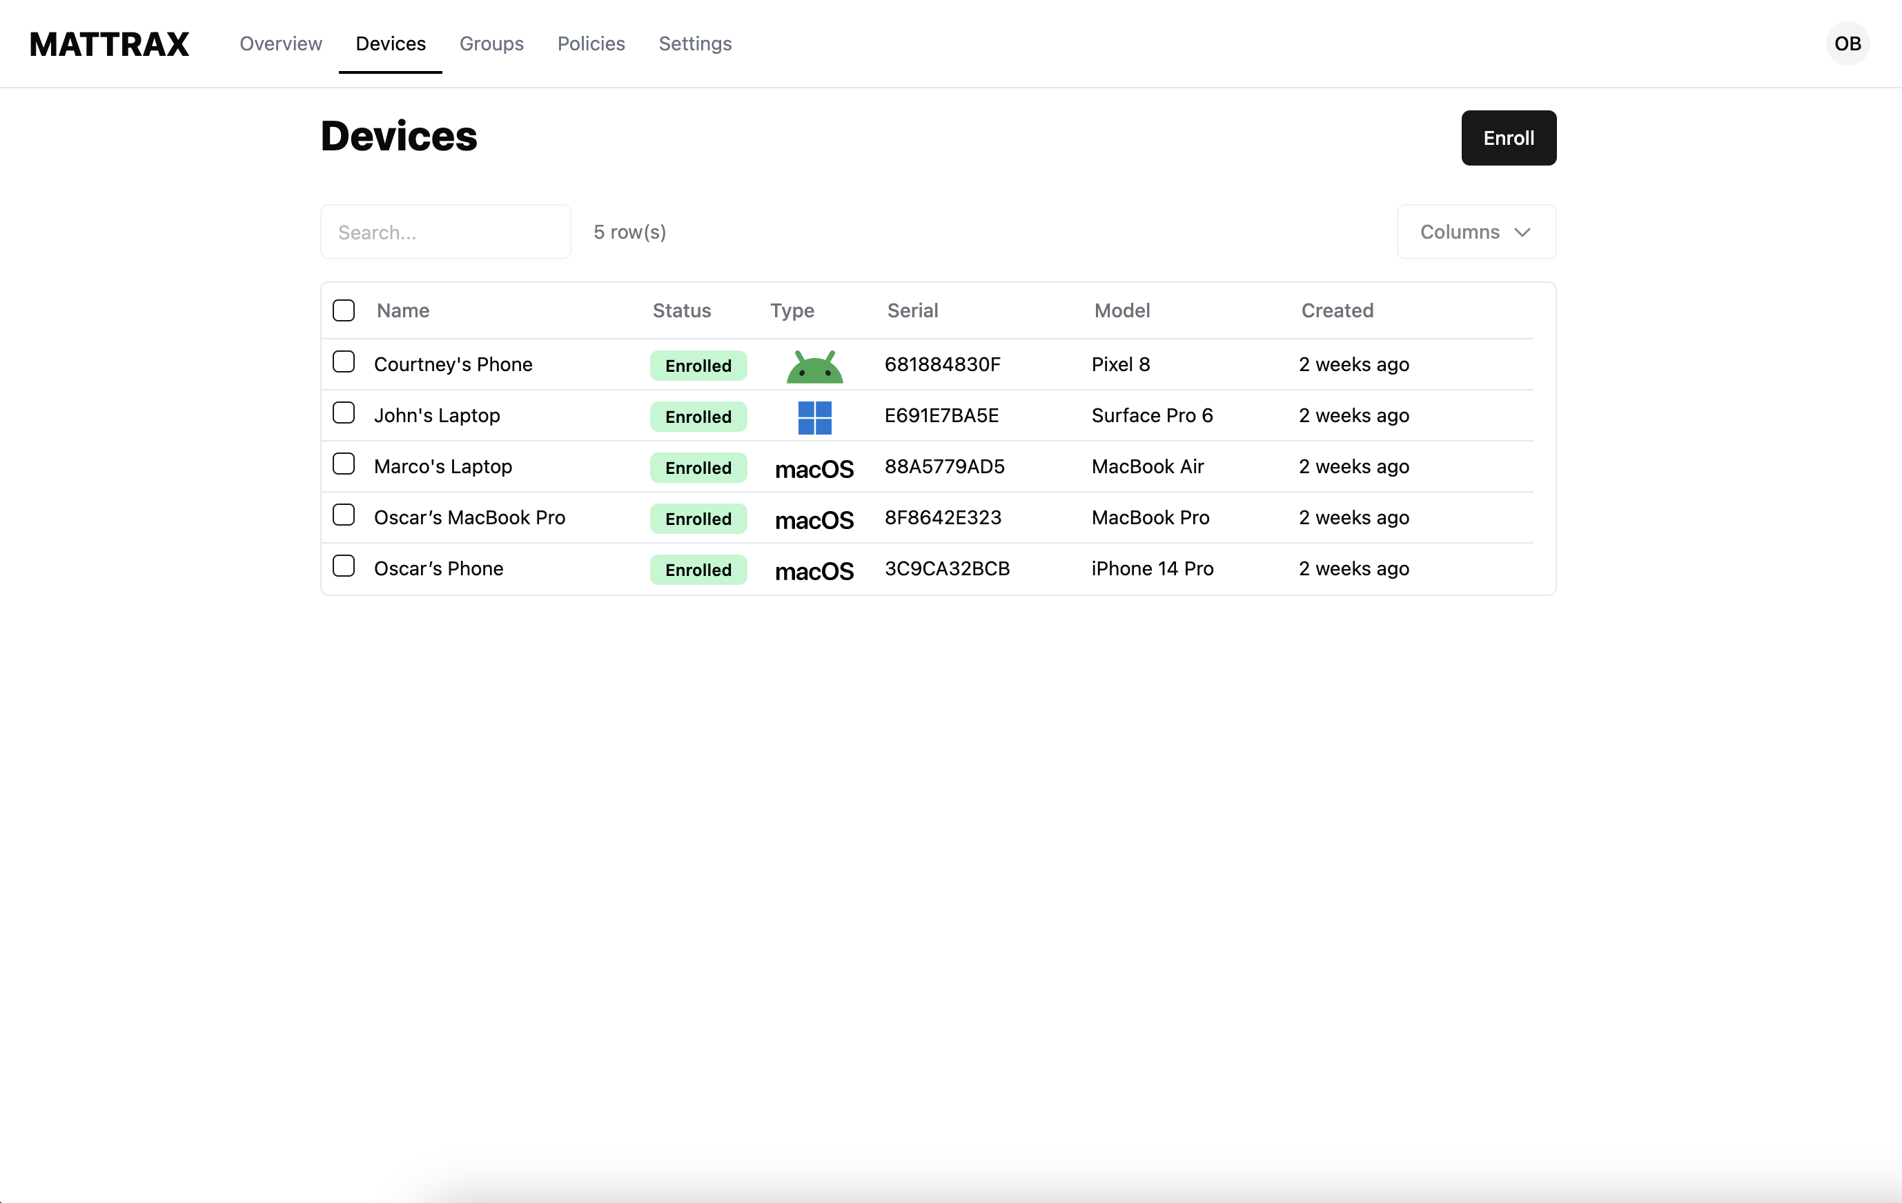Check the select-all checkbox in the table header
The image size is (1902, 1203).
pos(344,310)
